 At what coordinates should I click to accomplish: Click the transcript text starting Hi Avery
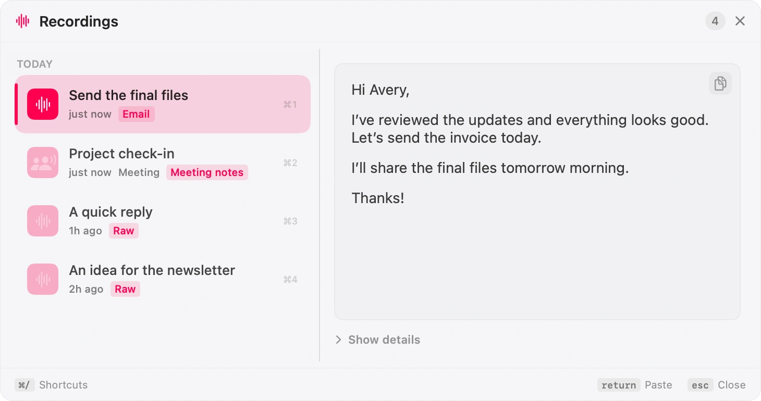pos(530,144)
